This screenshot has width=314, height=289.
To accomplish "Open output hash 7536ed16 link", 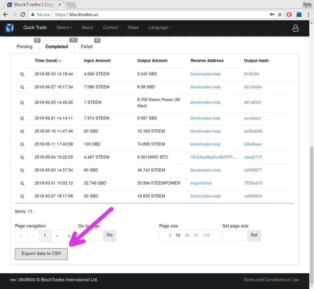I will [x=253, y=183].
